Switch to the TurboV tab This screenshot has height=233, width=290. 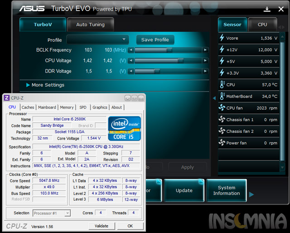pos(43,24)
